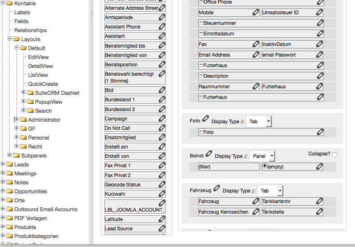The height and width of the screenshot is (247, 355).
Task: Click pencil icon beside Campaign field
Action: (162, 118)
